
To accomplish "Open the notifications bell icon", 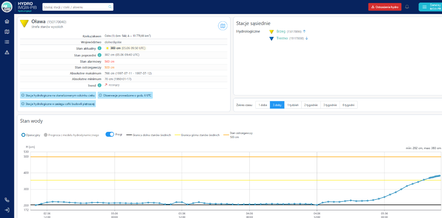I will [407, 7].
